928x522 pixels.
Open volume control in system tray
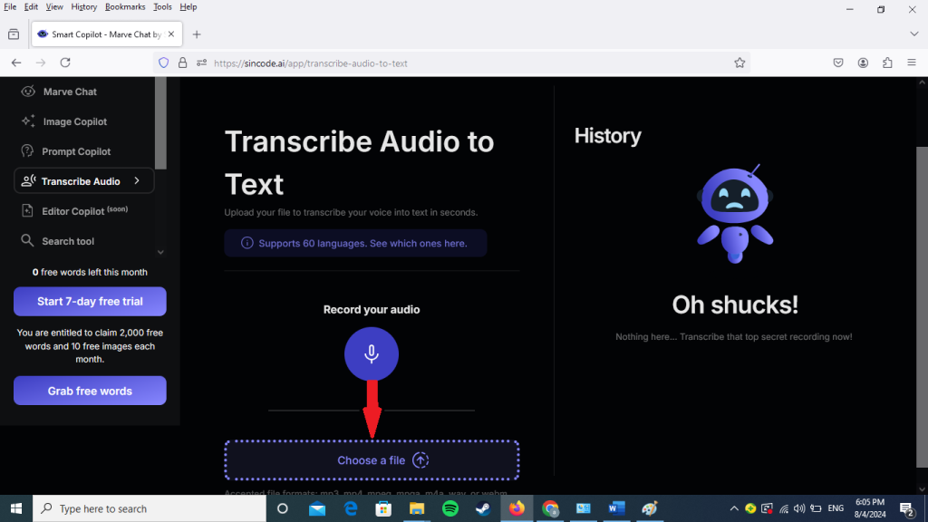(x=799, y=508)
